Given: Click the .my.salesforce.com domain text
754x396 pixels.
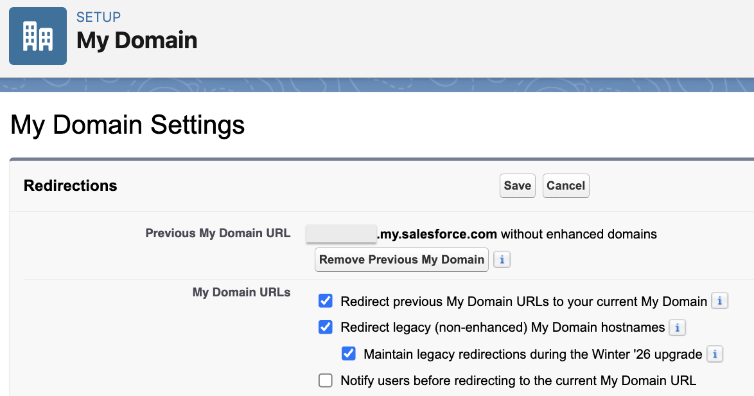Looking at the screenshot, I should click(x=437, y=234).
